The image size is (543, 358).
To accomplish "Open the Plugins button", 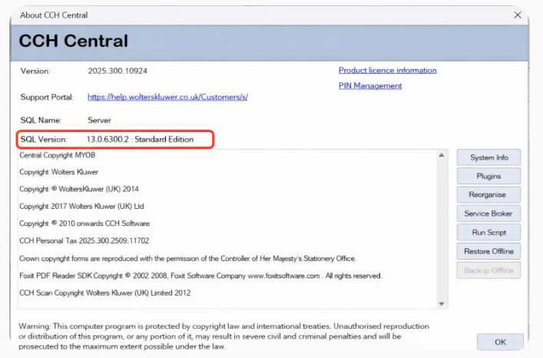I will pos(488,176).
